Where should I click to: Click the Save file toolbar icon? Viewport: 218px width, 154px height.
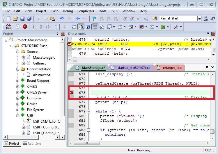22,19
